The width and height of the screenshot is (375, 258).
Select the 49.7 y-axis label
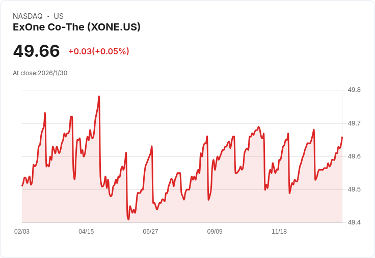point(354,123)
